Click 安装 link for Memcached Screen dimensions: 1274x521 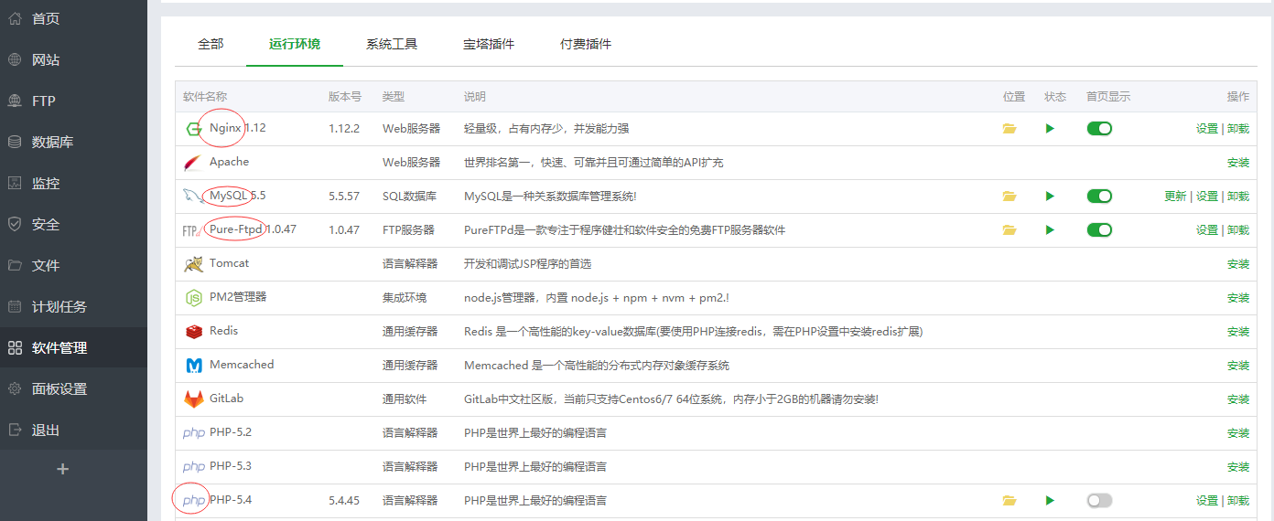(1238, 366)
